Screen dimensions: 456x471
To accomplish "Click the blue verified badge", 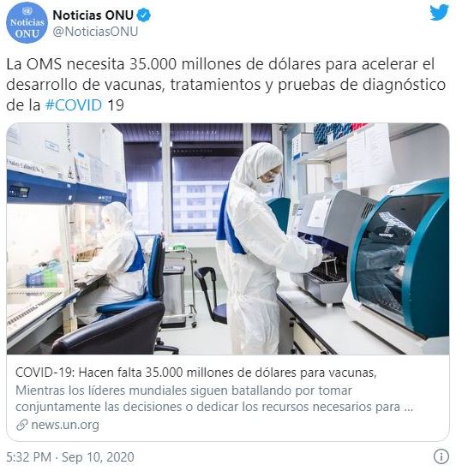I will [144, 15].
